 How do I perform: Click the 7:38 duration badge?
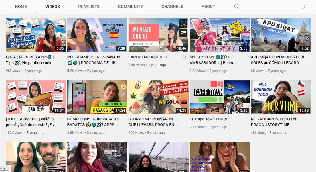click(121, 48)
